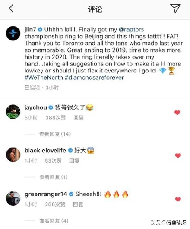View 388次赞 likes on jaychou's comment

click(x=56, y=118)
